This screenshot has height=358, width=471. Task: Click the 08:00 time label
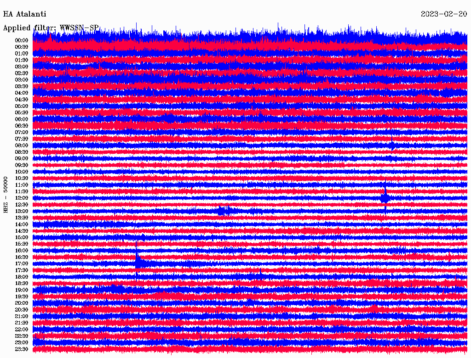pos(22,145)
